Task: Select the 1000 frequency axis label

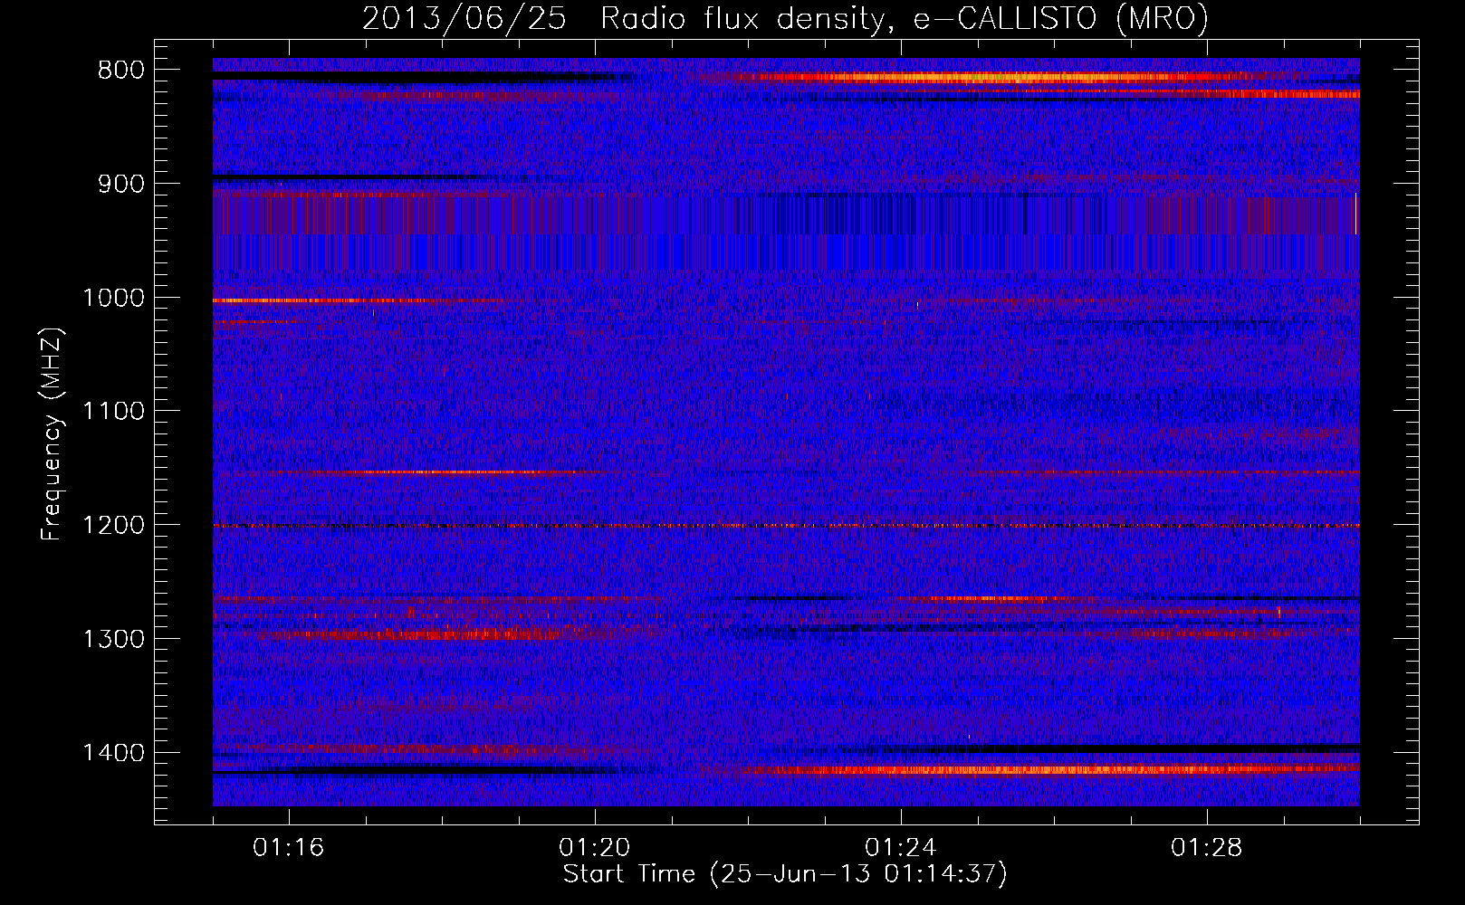Action: pos(113,298)
